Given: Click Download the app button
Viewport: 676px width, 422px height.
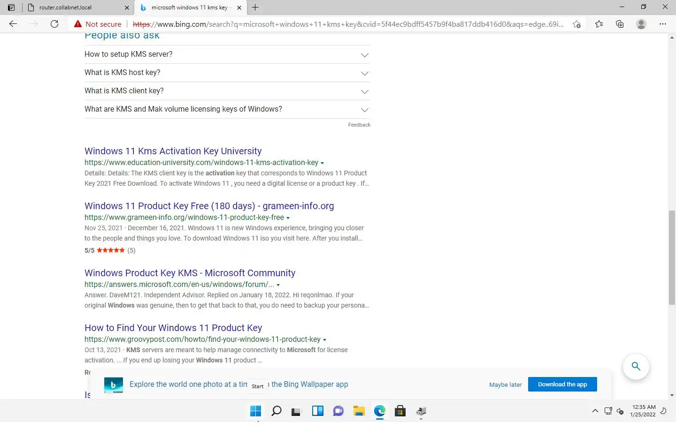Looking at the screenshot, I should point(562,384).
